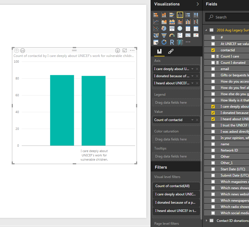
Task: Open dropdown for I donated because axis field
Action: pyautogui.click(x=192, y=76)
